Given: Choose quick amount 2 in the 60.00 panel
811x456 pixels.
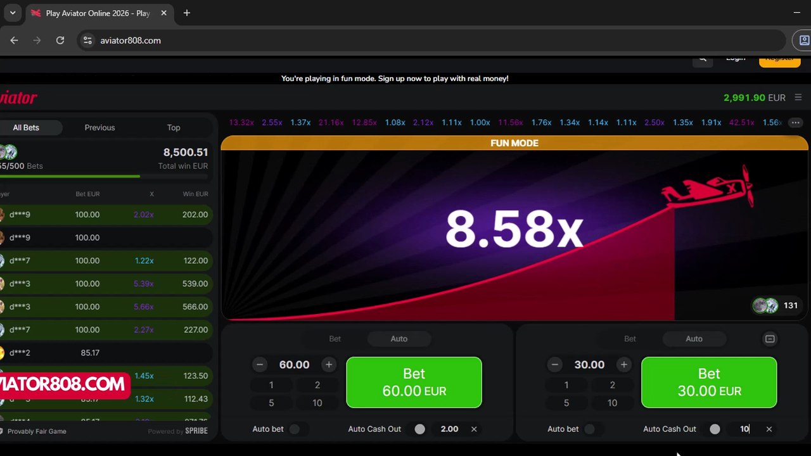Looking at the screenshot, I should click(317, 385).
